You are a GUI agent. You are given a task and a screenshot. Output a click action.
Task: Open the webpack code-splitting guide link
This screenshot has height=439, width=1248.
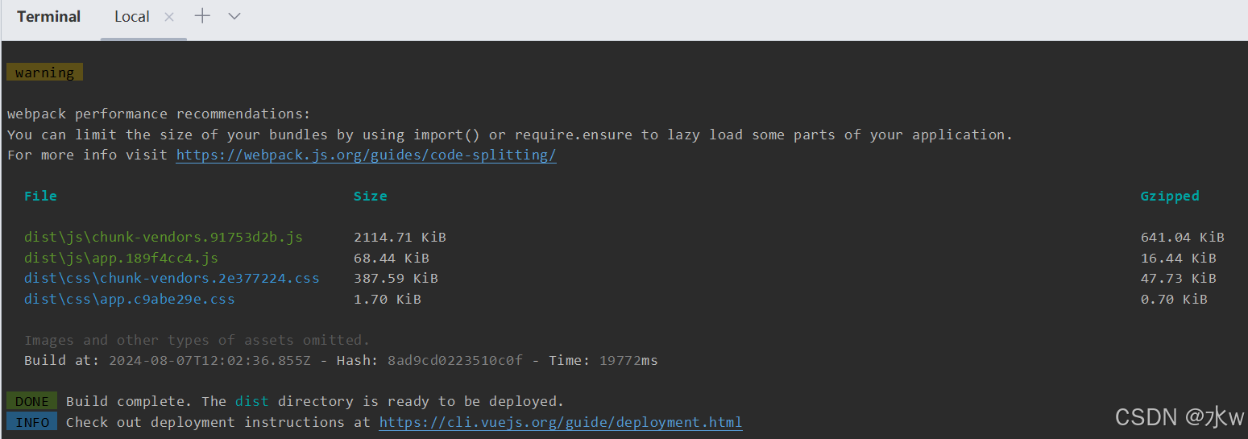366,155
